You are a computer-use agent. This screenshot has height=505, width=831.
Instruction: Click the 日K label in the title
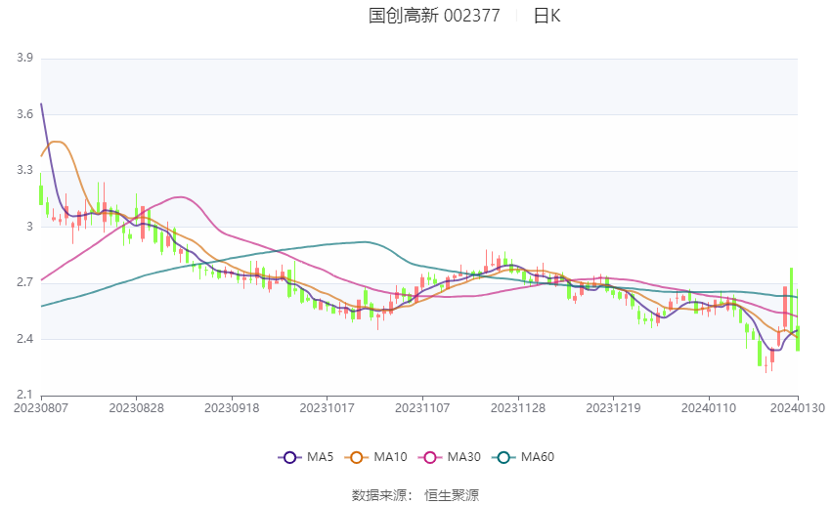(547, 16)
